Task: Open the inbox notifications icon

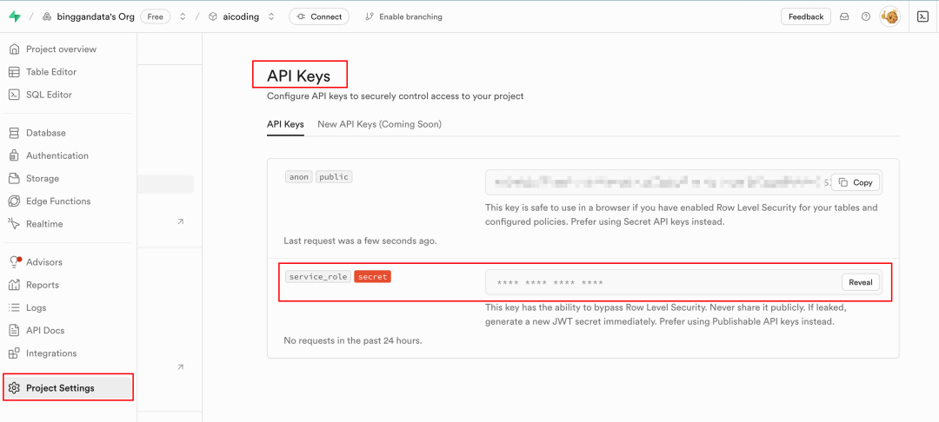Action: coord(844,16)
